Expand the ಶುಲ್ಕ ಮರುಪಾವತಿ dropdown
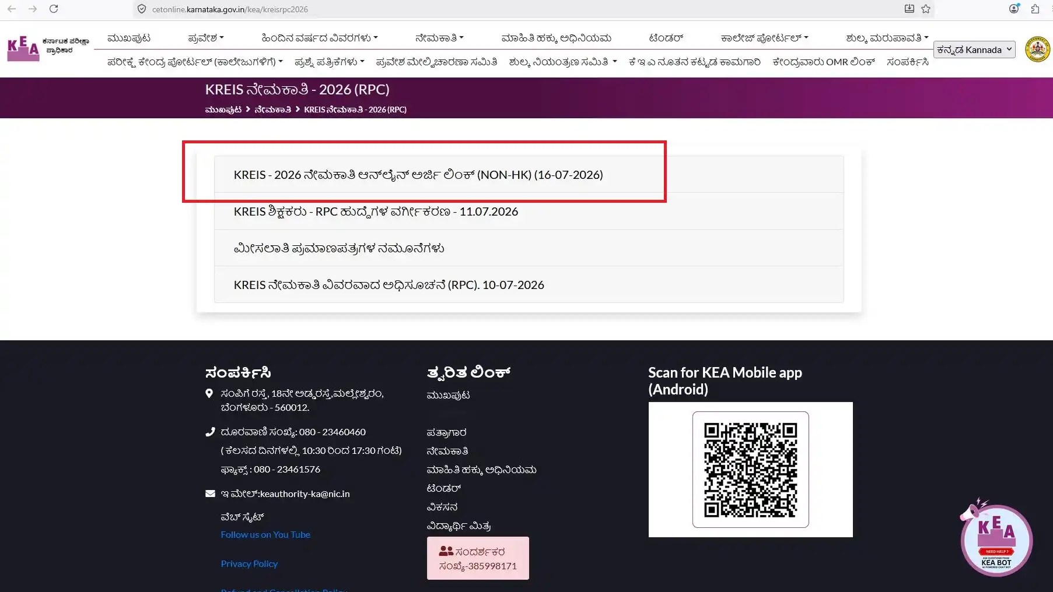Image resolution: width=1053 pixels, height=592 pixels. coord(887,38)
